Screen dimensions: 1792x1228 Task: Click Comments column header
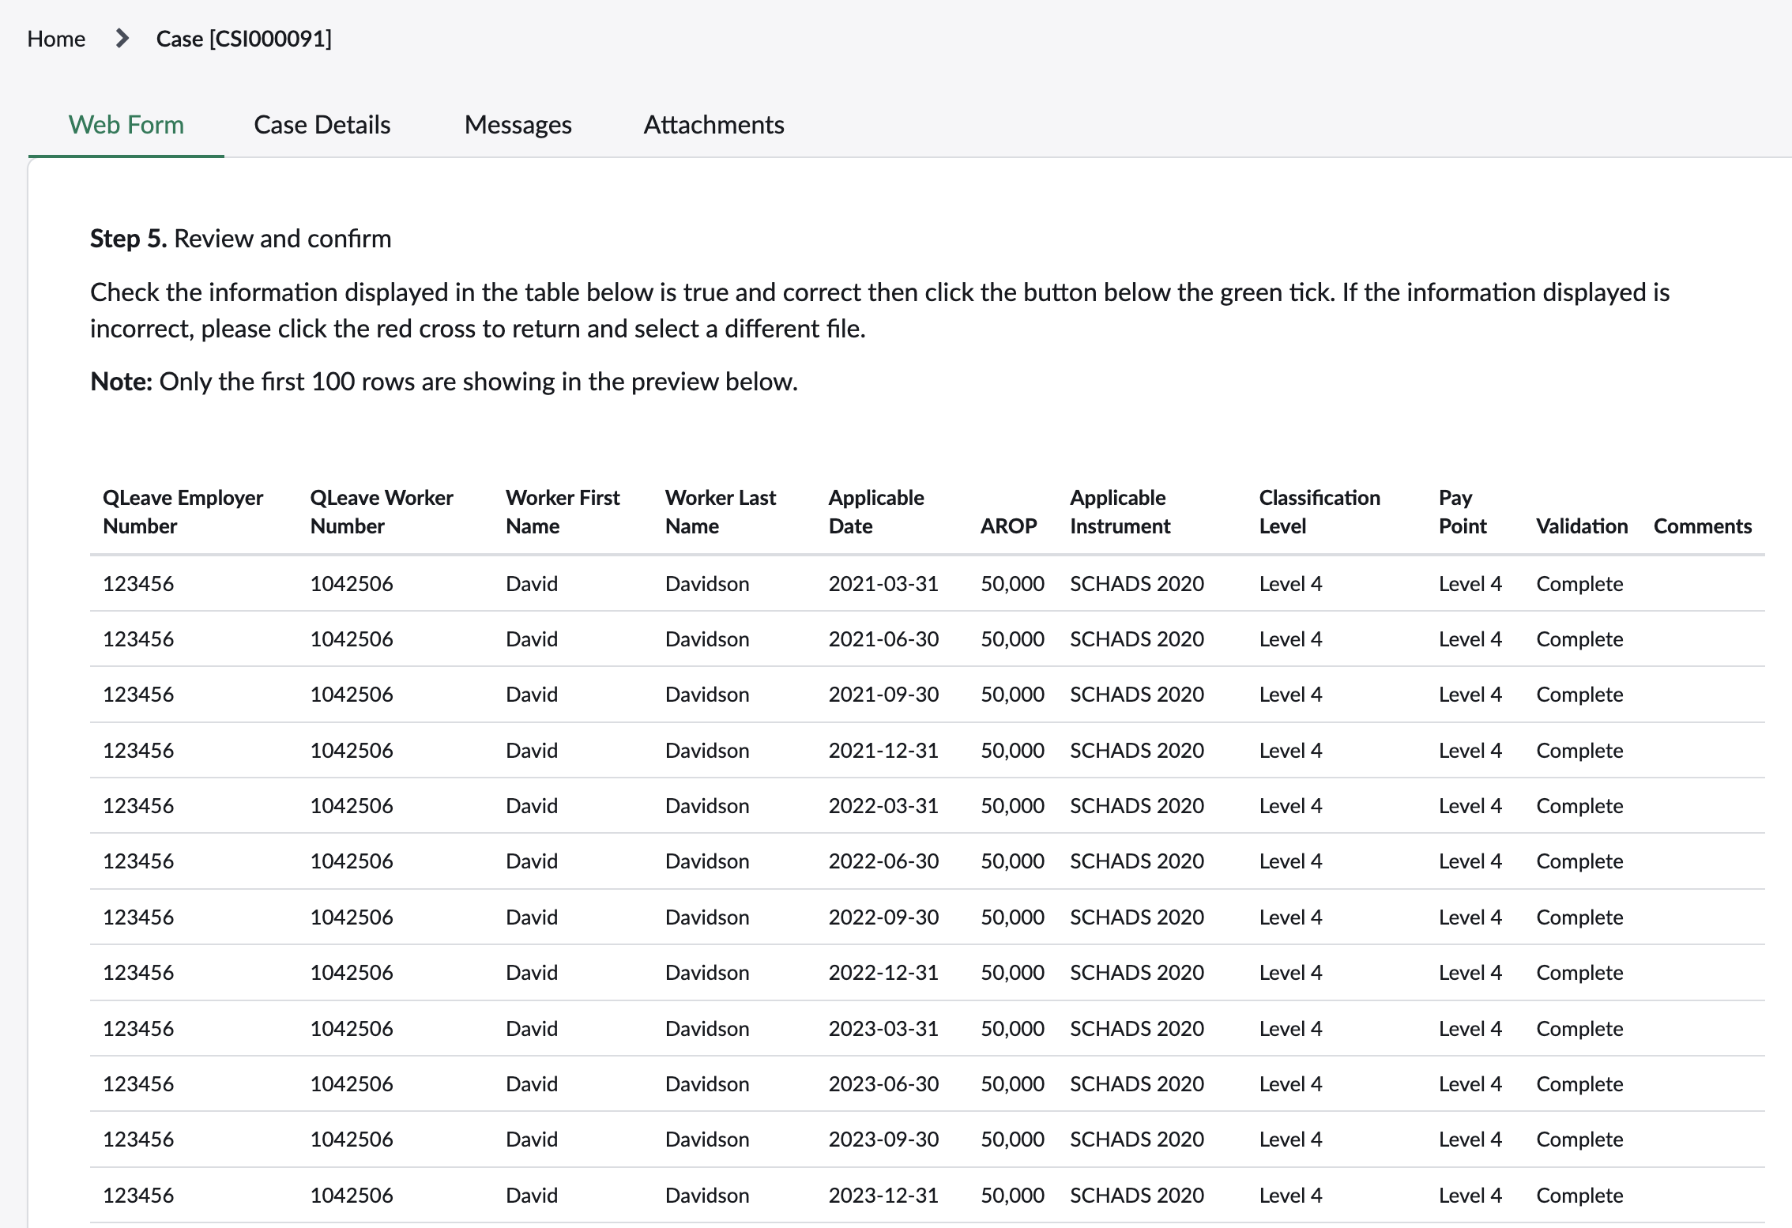tap(1703, 525)
